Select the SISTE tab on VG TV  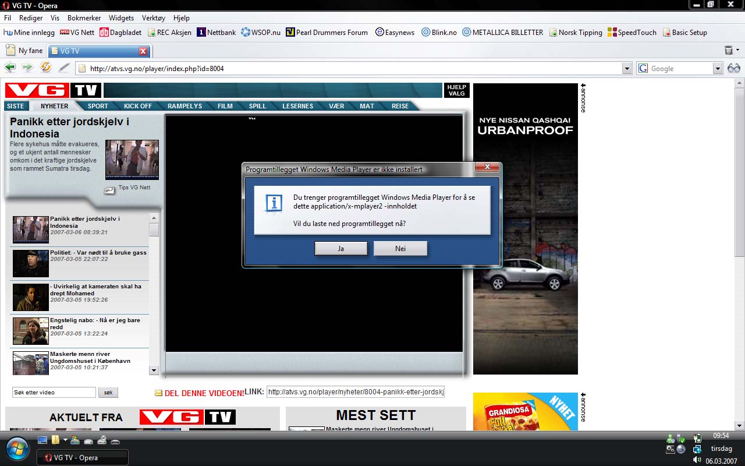click(x=16, y=106)
